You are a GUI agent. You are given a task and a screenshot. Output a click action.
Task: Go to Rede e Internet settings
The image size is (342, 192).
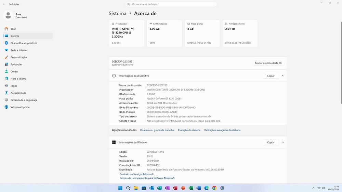[x=28, y=50]
